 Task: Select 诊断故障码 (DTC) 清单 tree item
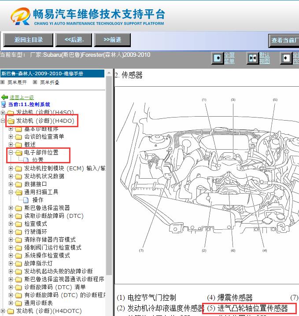tap(55, 287)
